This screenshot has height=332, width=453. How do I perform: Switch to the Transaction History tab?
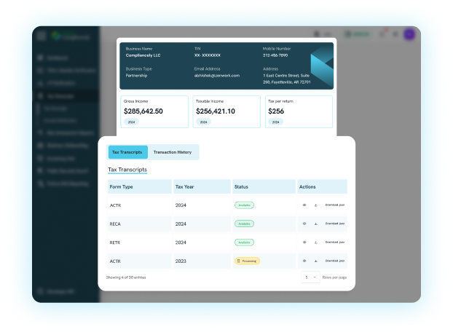point(173,152)
